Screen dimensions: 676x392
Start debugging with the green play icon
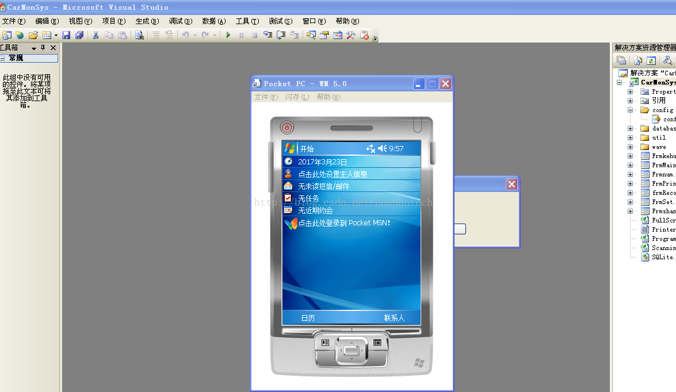[228, 35]
